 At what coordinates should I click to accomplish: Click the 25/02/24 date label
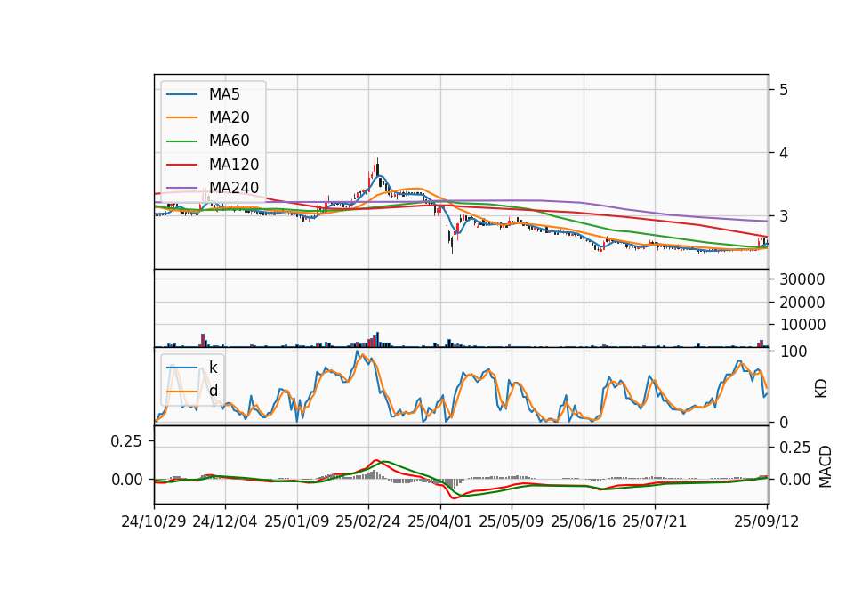tap(368, 521)
